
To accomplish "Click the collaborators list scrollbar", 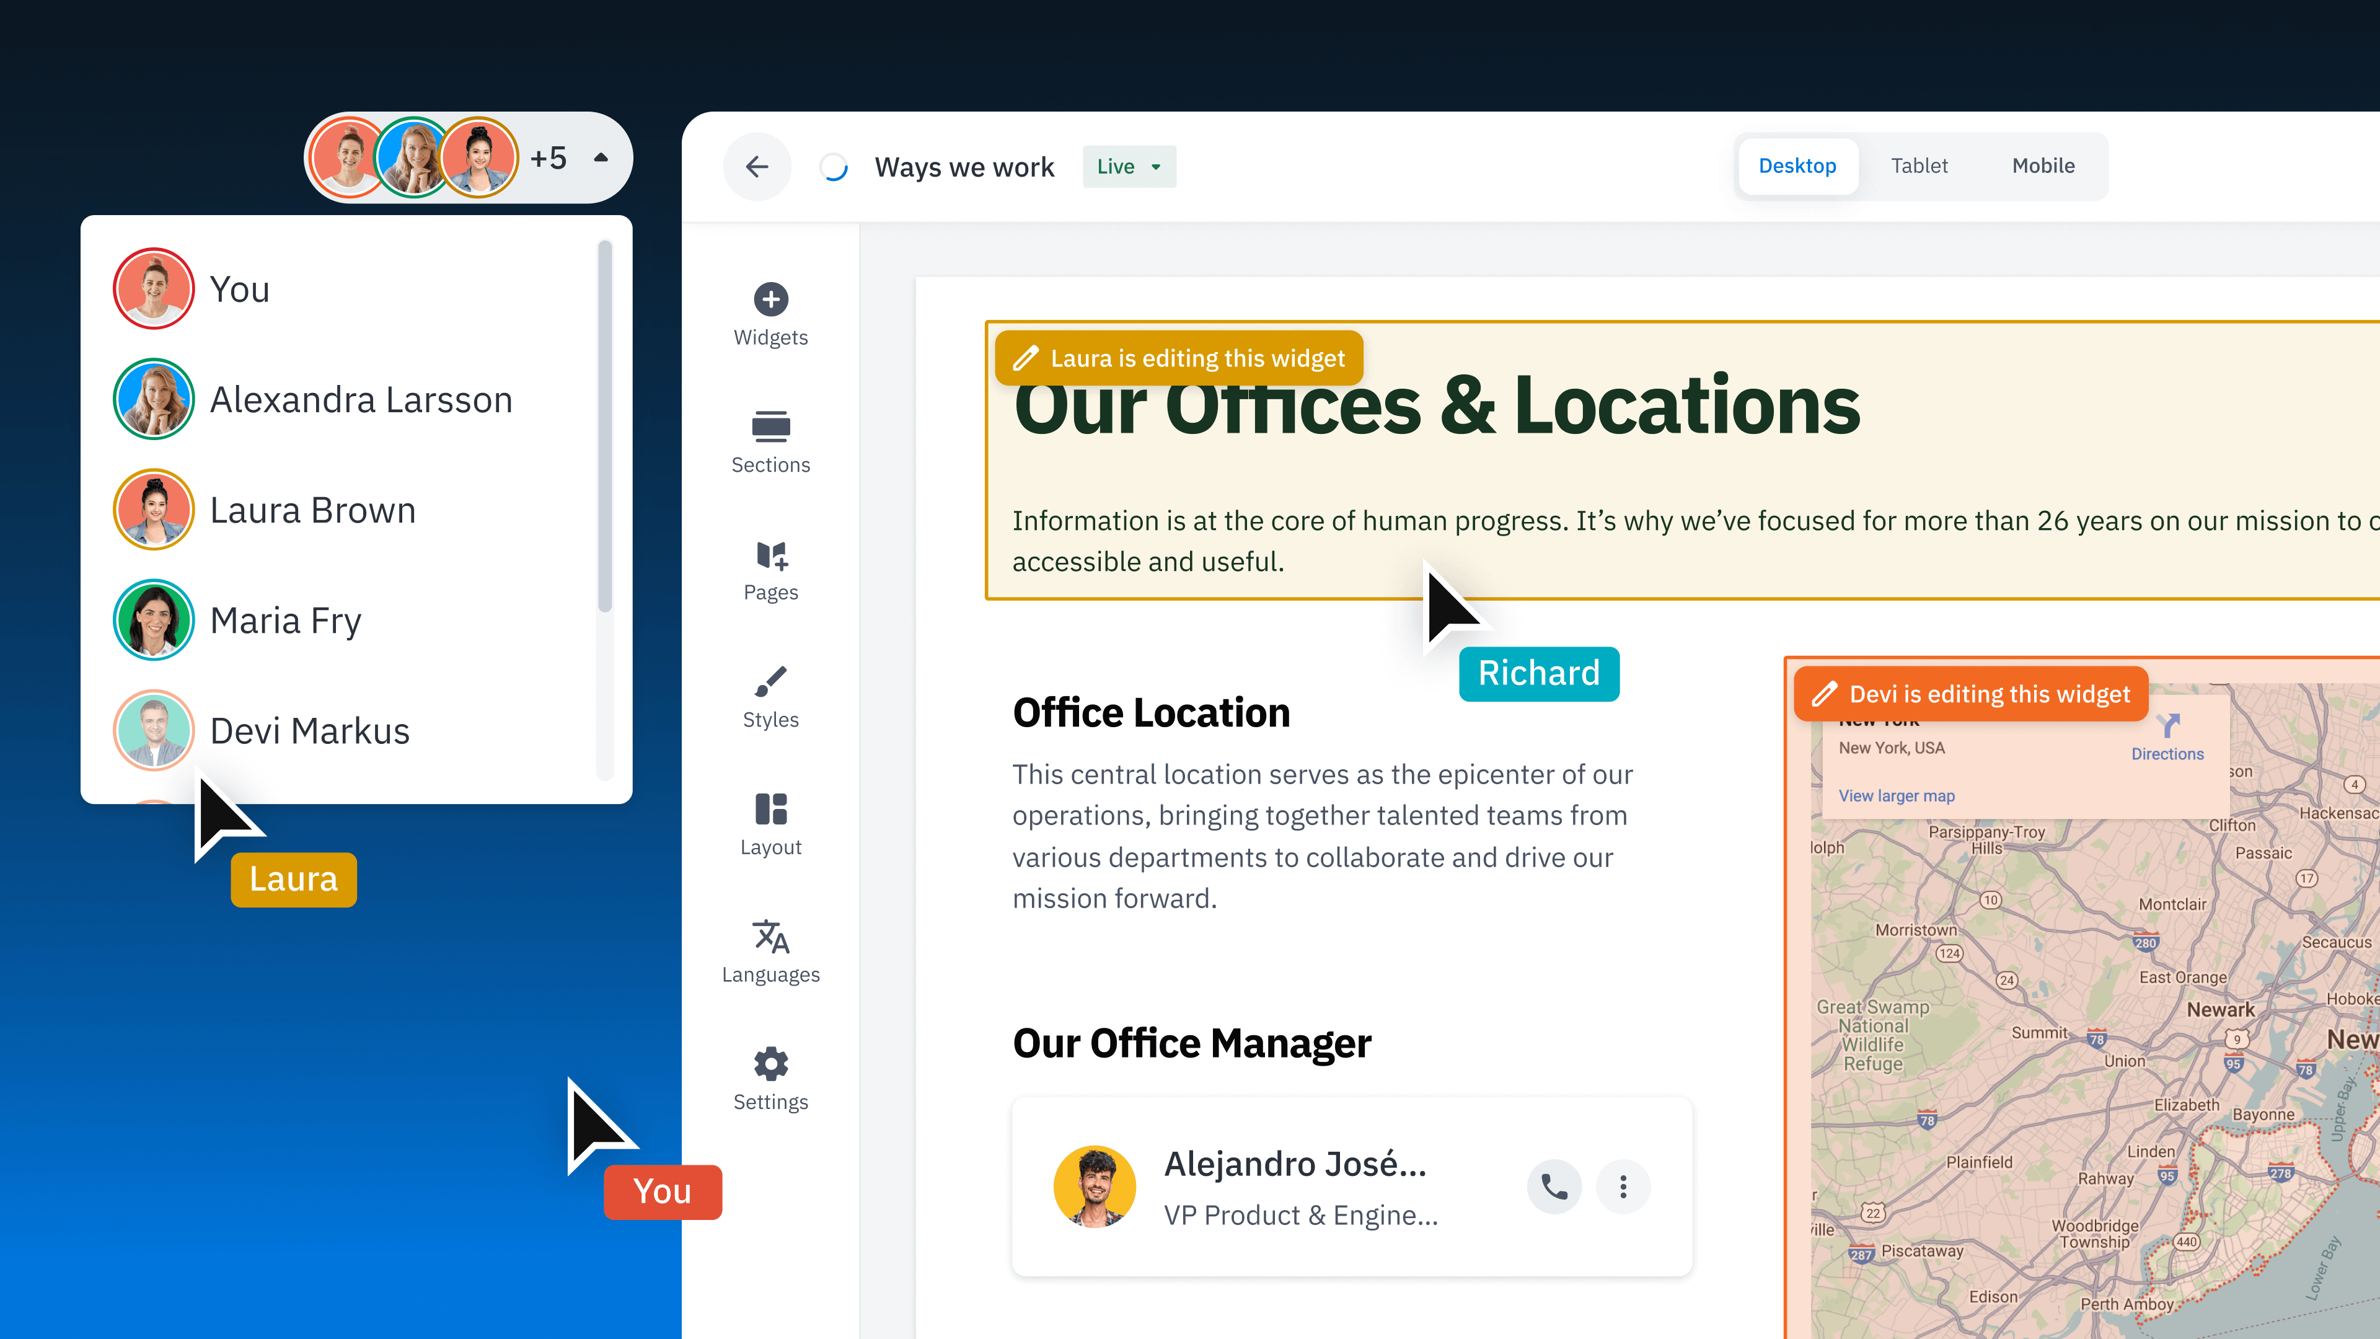I will click(605, 425).
